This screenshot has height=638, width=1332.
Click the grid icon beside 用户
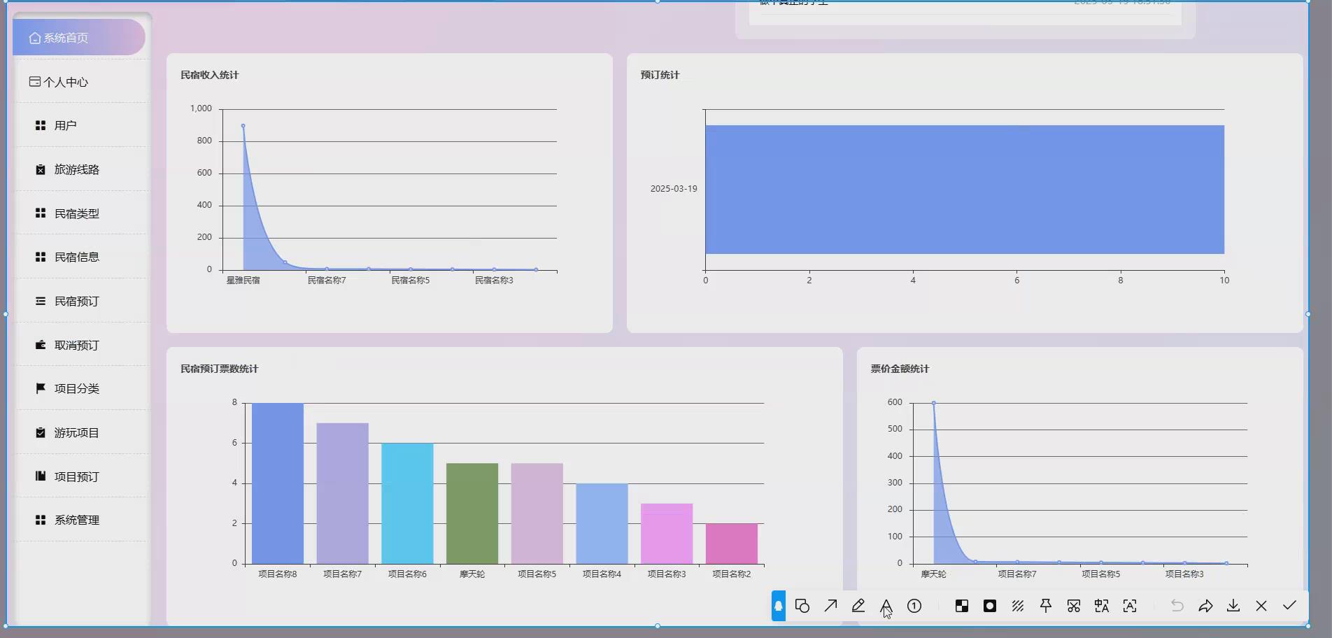(x=41, y=125)
